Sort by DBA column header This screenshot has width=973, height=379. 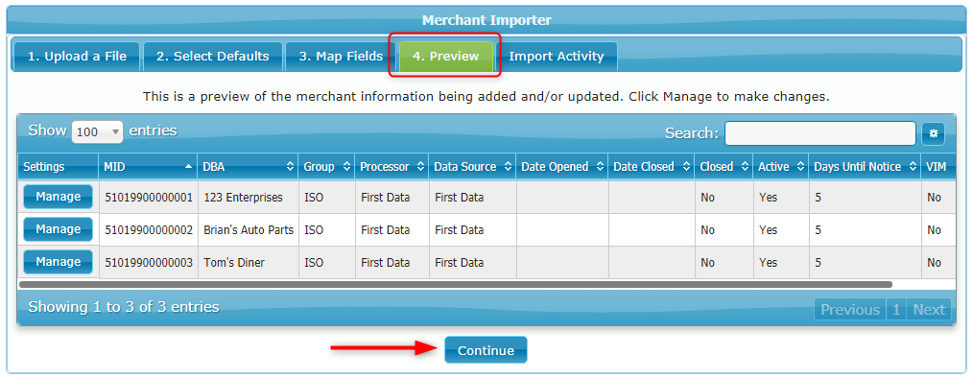point(248,167)
